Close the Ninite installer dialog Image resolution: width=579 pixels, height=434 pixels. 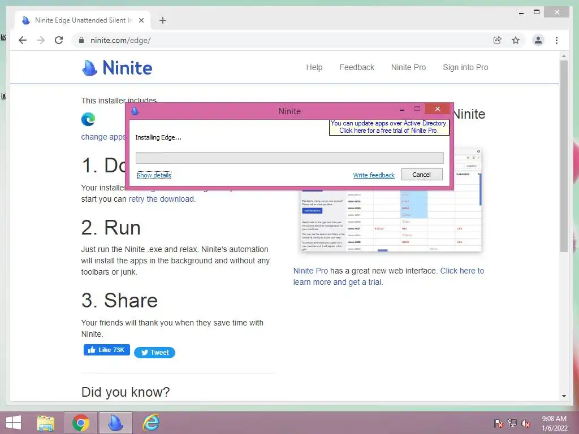(x=438, y=109)
